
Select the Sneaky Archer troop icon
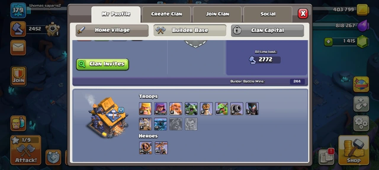(x=160, y=109)
